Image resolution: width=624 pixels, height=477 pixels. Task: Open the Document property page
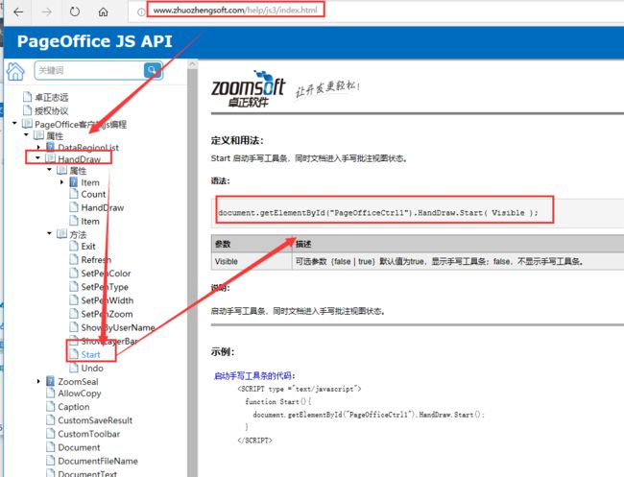[79, 447]
